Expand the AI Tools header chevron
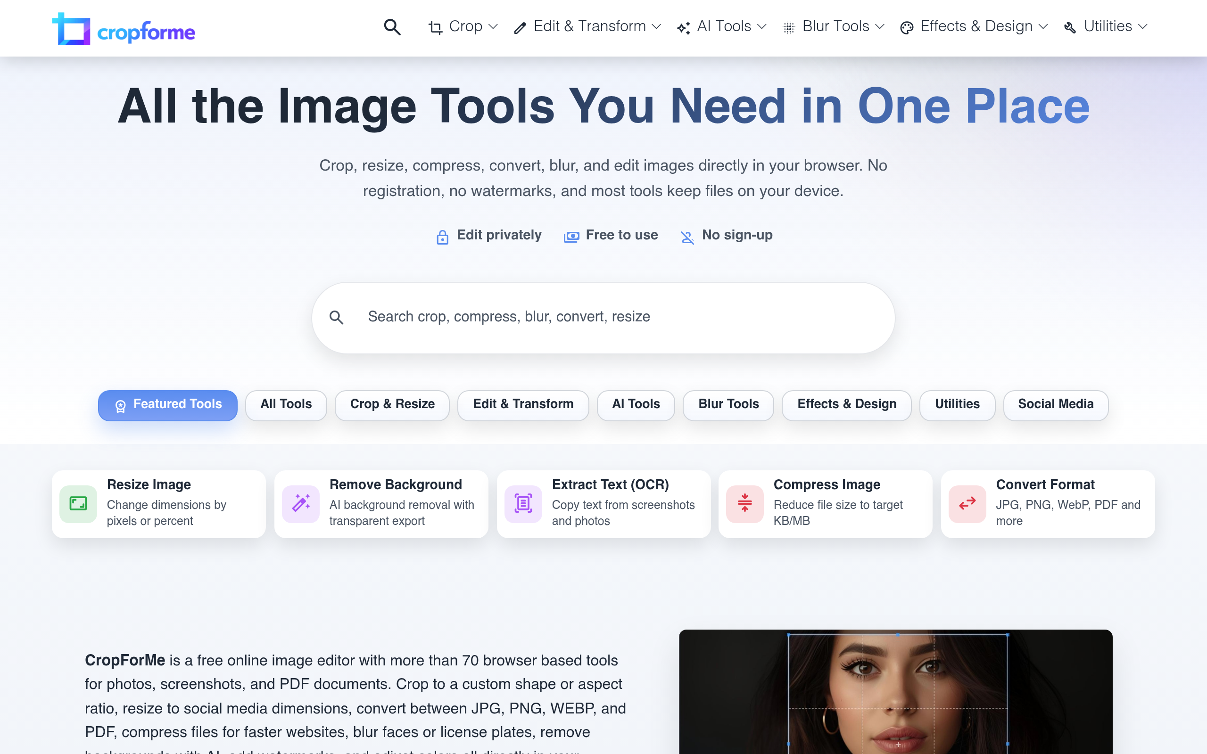Screen dimensions: 1207x754 click(761, 26)
